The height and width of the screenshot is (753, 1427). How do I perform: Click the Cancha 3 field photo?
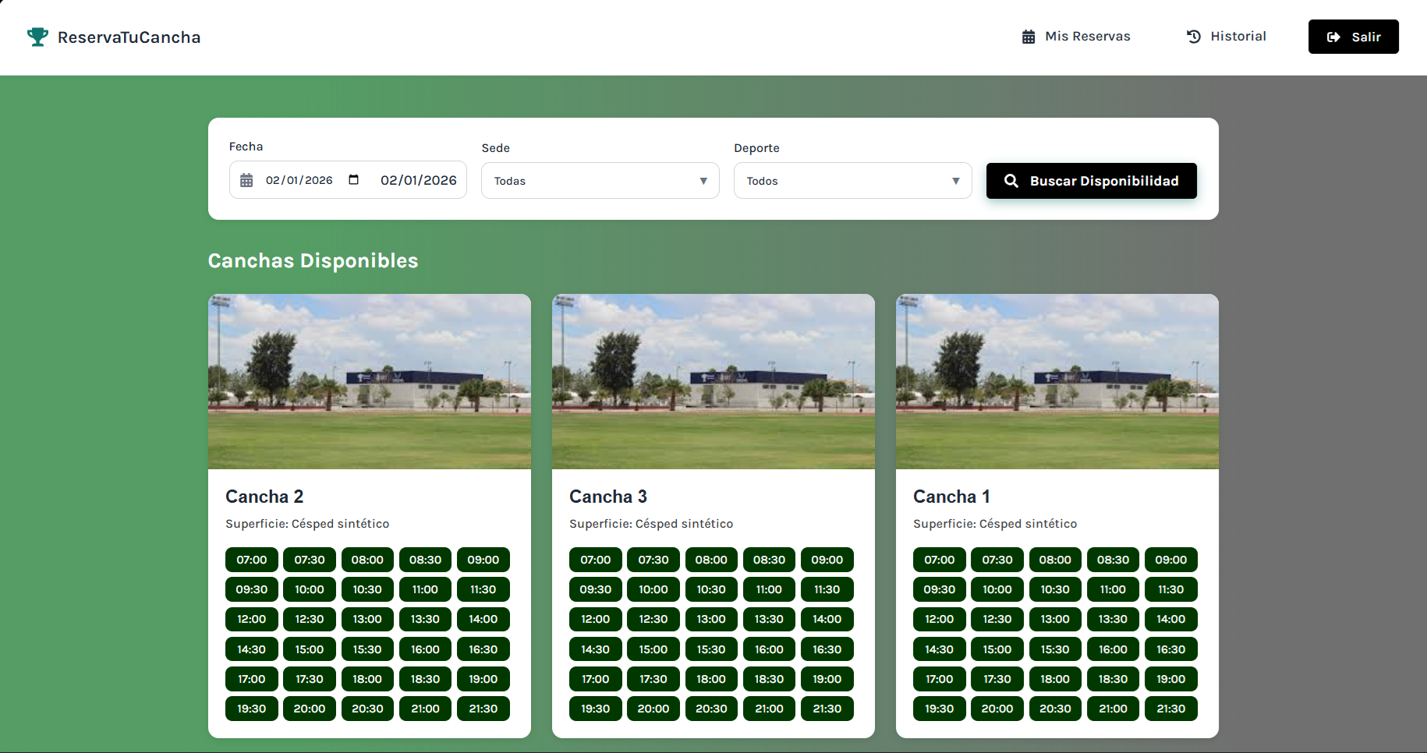click(713, 381)
